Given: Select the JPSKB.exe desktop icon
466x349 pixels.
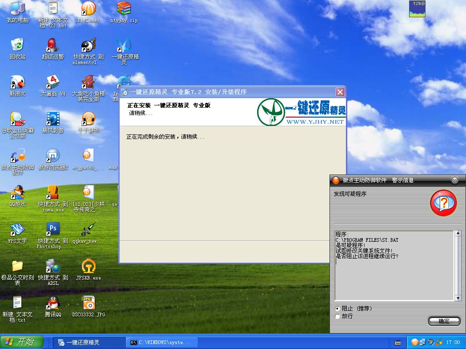Looking at the screenshot, I should (x=88, y=269).
